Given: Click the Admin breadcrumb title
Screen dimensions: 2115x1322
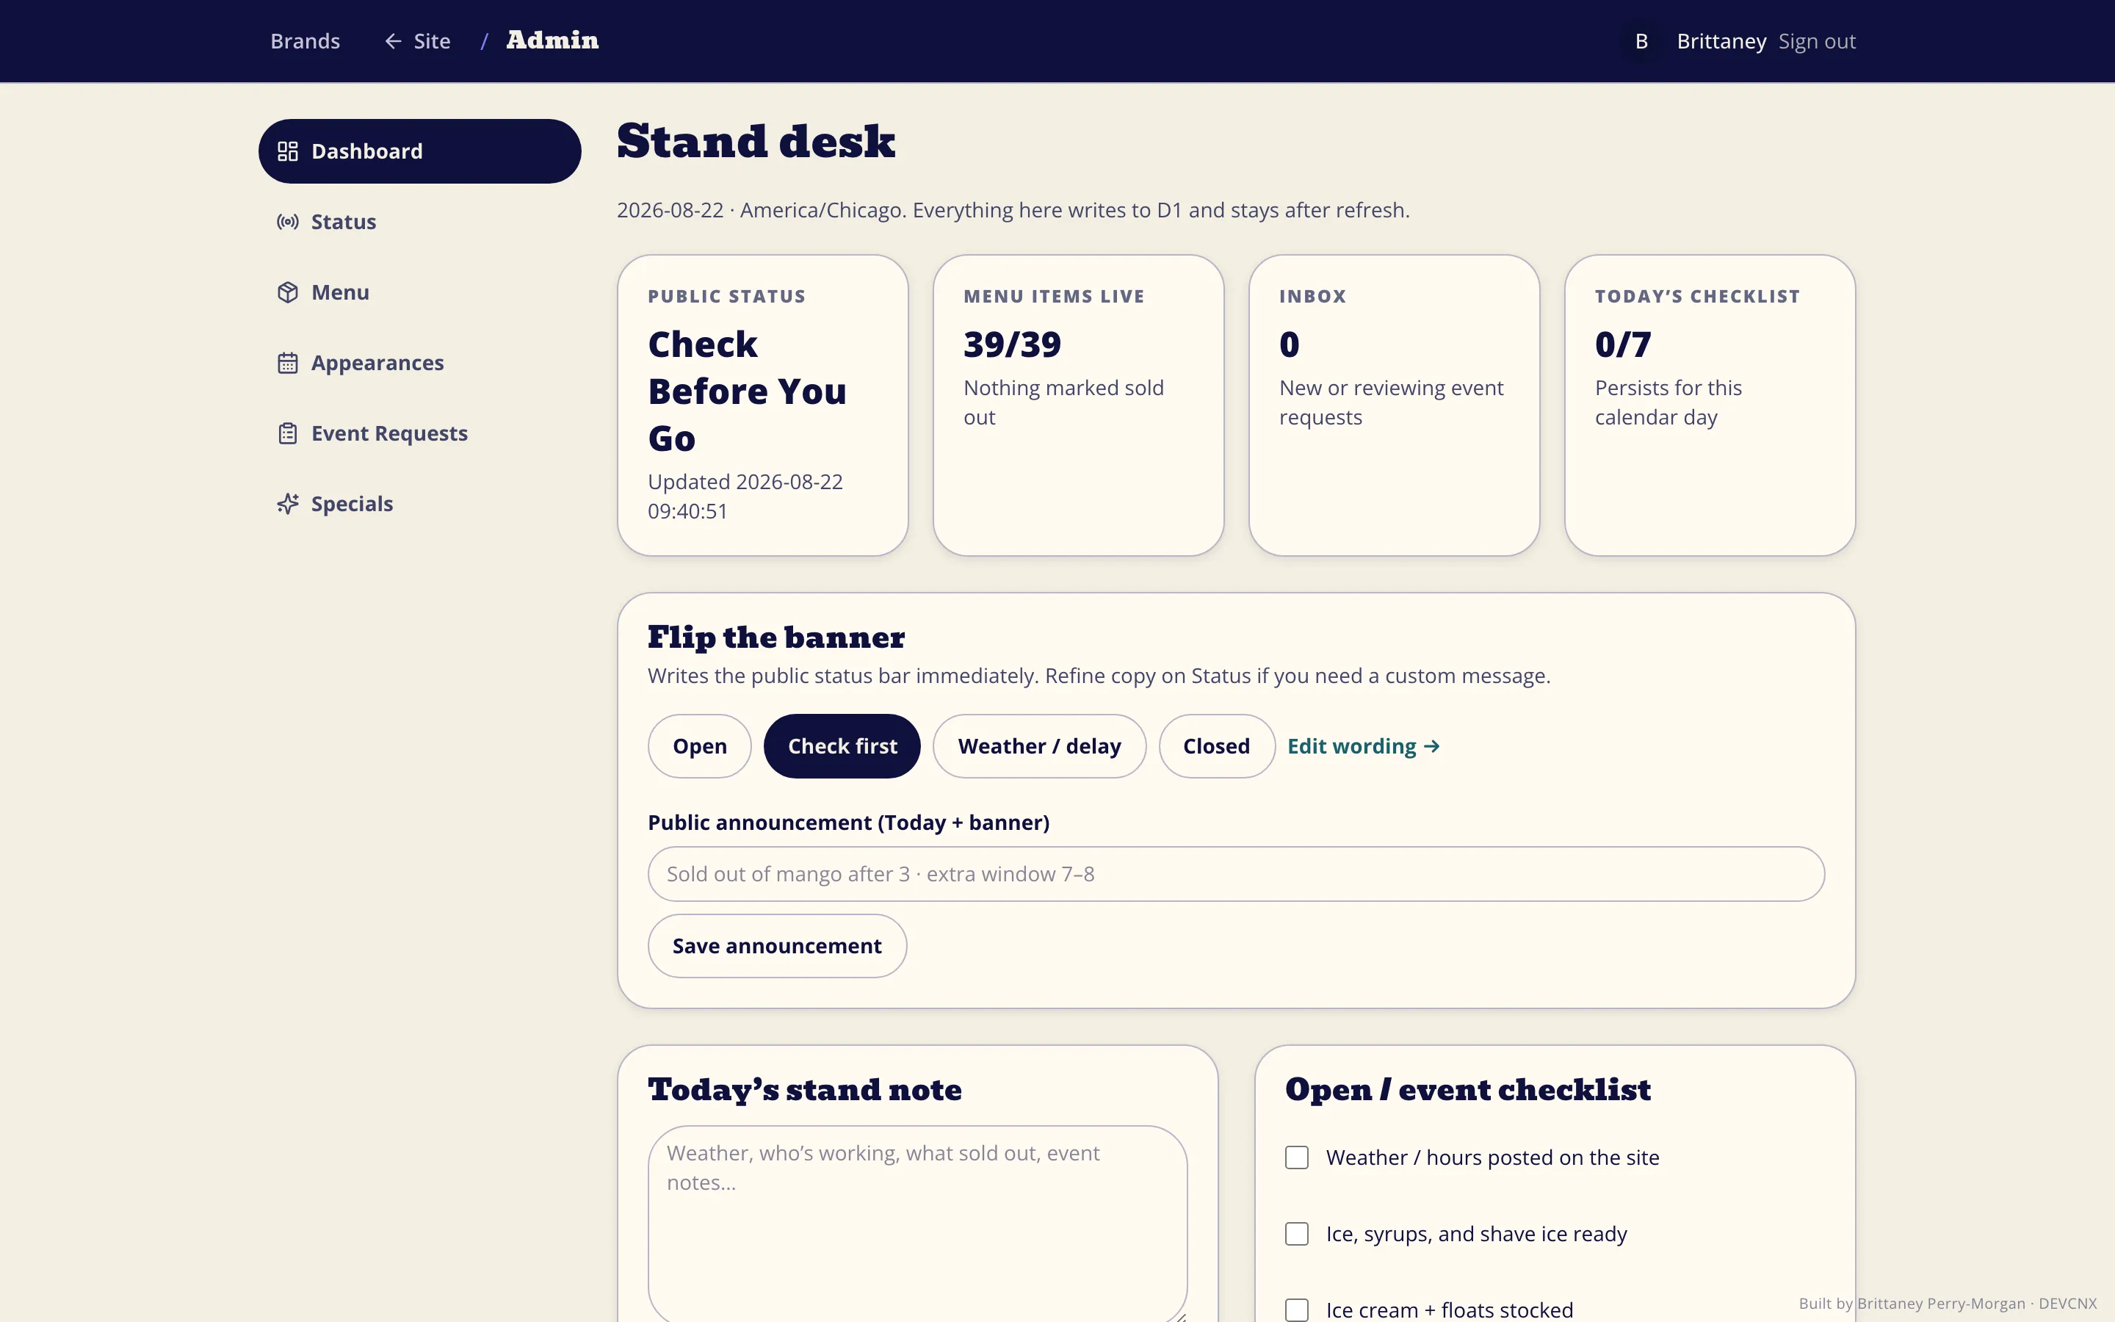Looking at the screenshot, I should click(x=552, y=40).
